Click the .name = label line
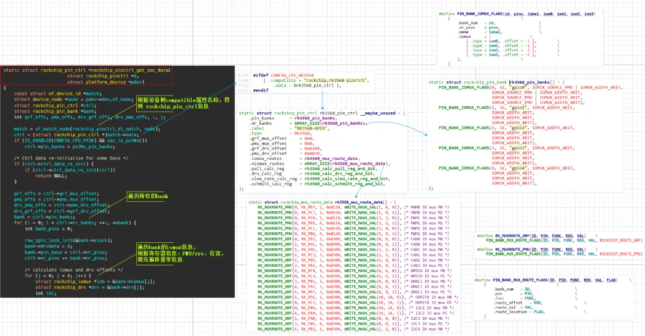This screenshot has height=336, width=645. pos(480,32)
